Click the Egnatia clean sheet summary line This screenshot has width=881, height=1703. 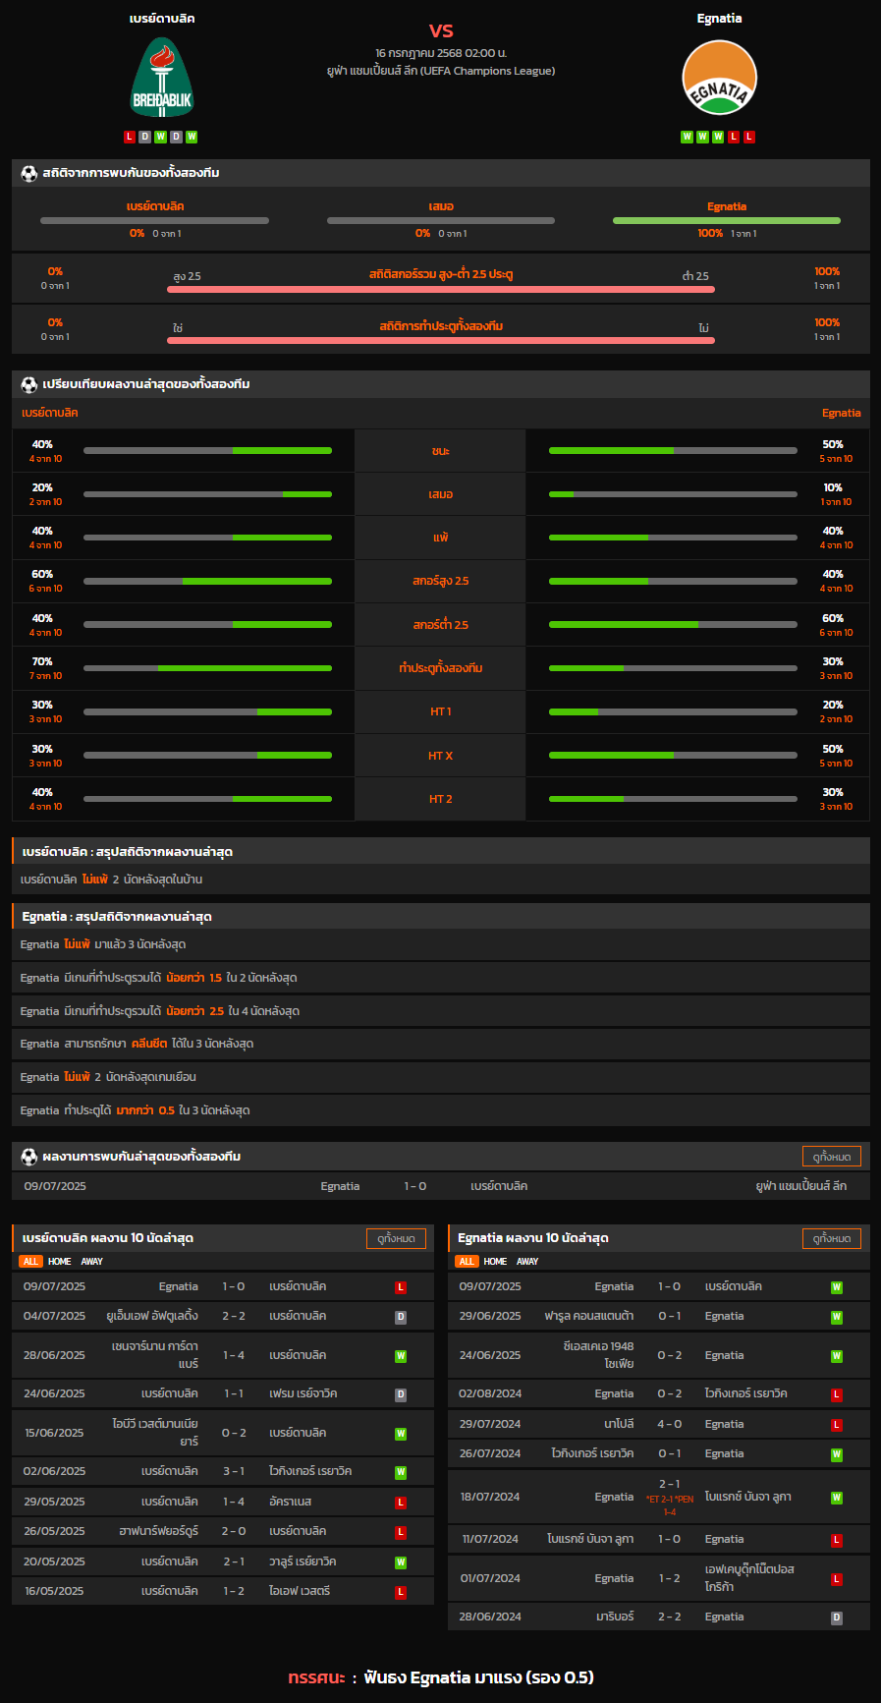[441, 1044]
